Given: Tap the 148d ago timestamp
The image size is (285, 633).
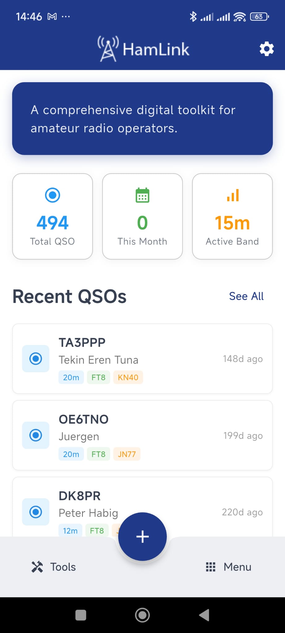Looking at the screenshot, I should [x=243, y=359].
